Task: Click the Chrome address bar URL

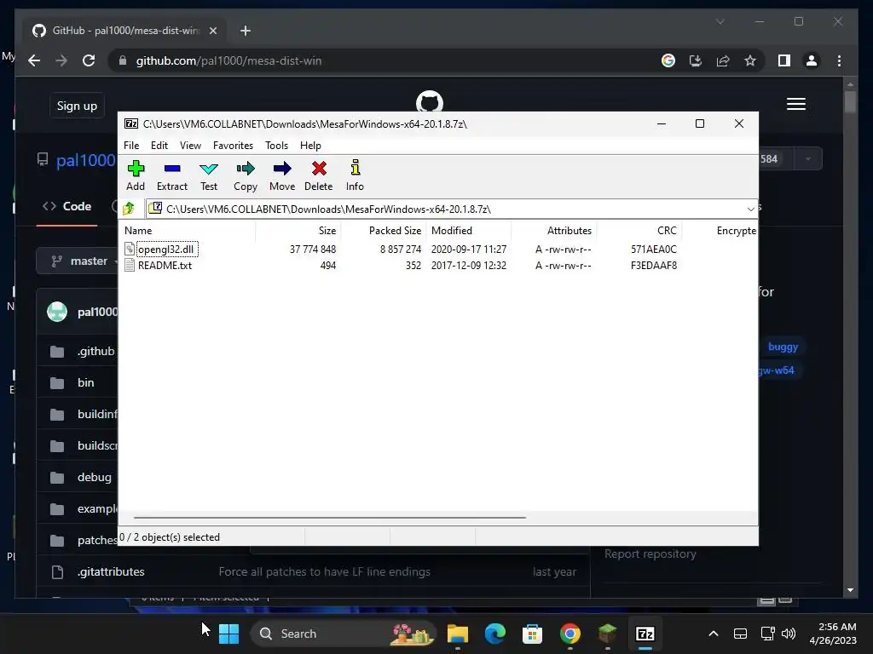Action: pyautogui.click(x=228, y=60)
